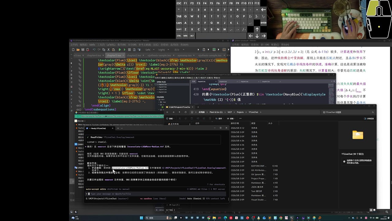Open the 文件(F) menu in TeXstudio

click(74, 45)
